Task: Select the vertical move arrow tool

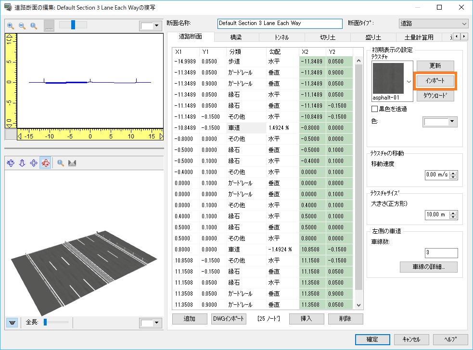Action: tap(22, 163)
